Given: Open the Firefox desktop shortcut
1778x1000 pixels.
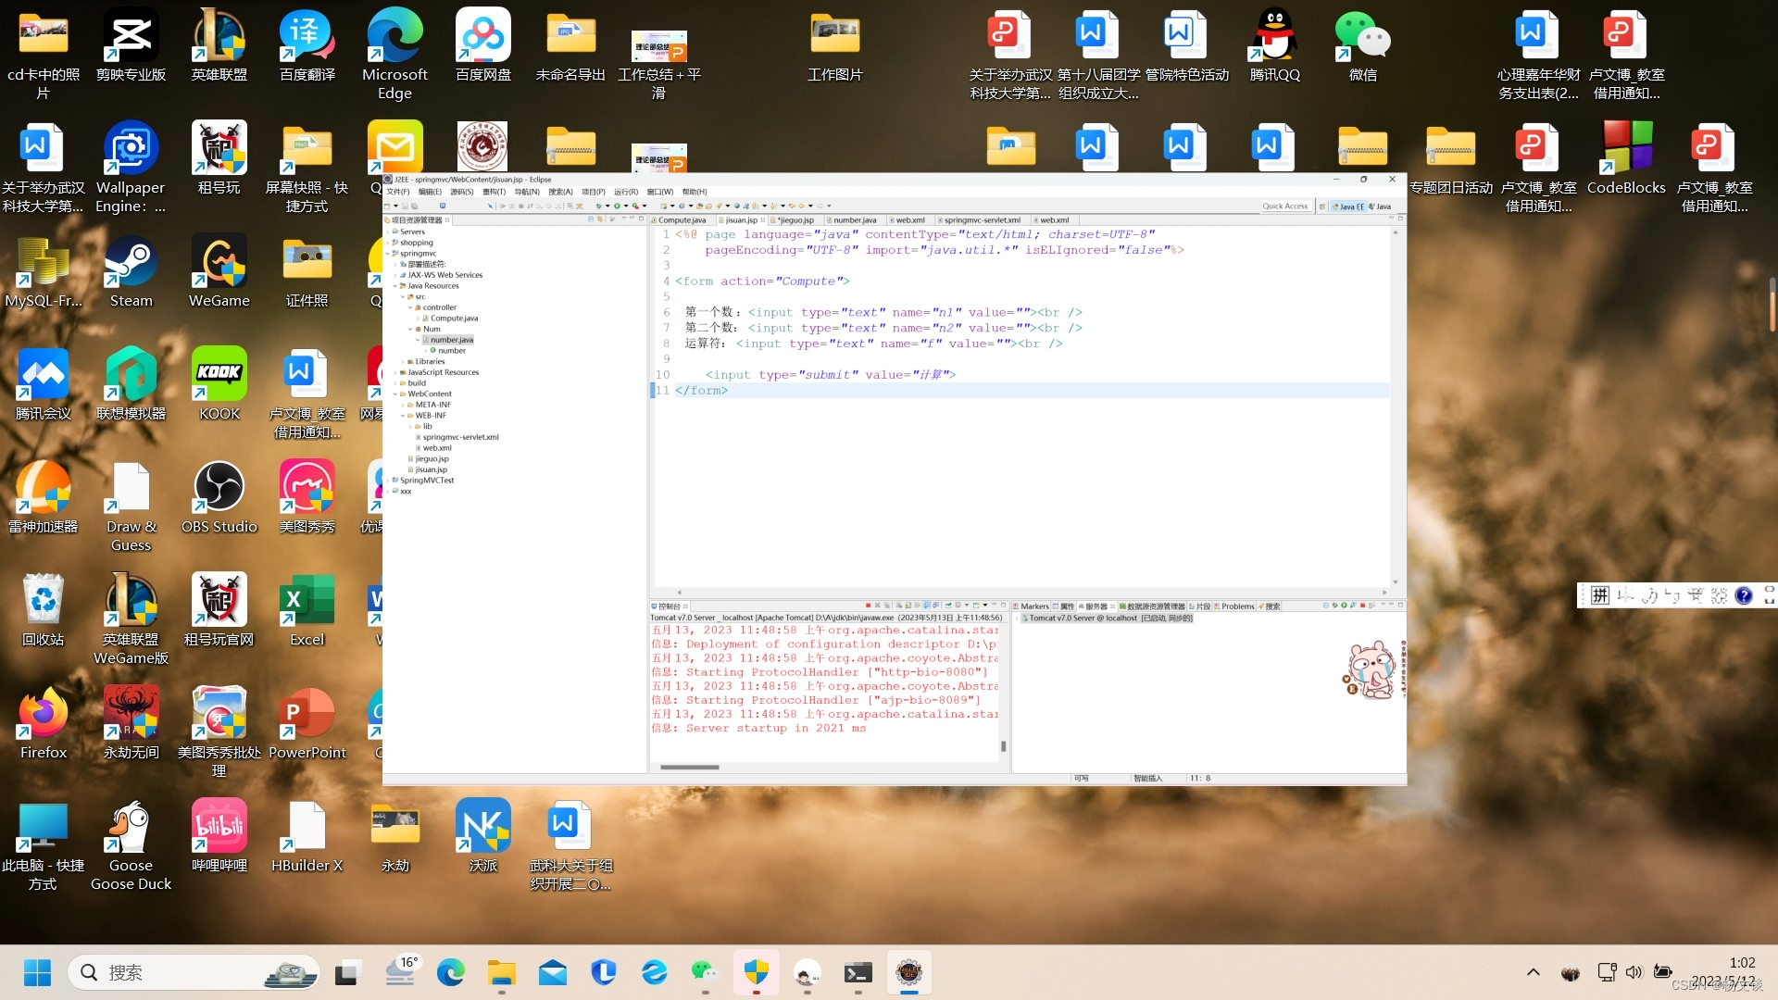Looking at the screenshot, I should point(44,723).
